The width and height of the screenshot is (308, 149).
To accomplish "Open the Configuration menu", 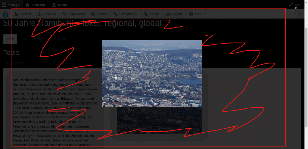I will tap(125, 14).
